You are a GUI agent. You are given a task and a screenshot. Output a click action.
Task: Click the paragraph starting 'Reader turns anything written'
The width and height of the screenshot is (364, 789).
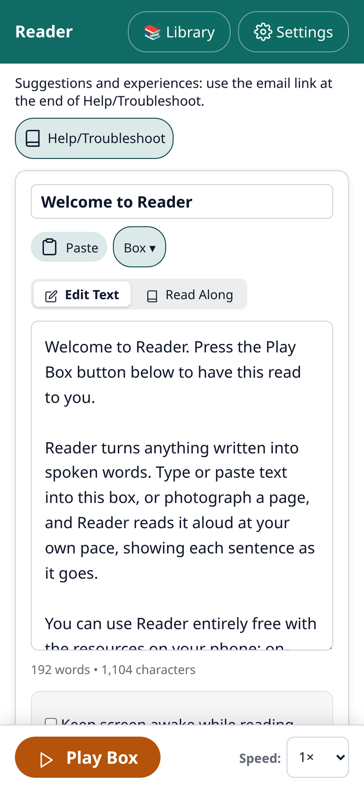pyautogui.click(x=180, y=510)
